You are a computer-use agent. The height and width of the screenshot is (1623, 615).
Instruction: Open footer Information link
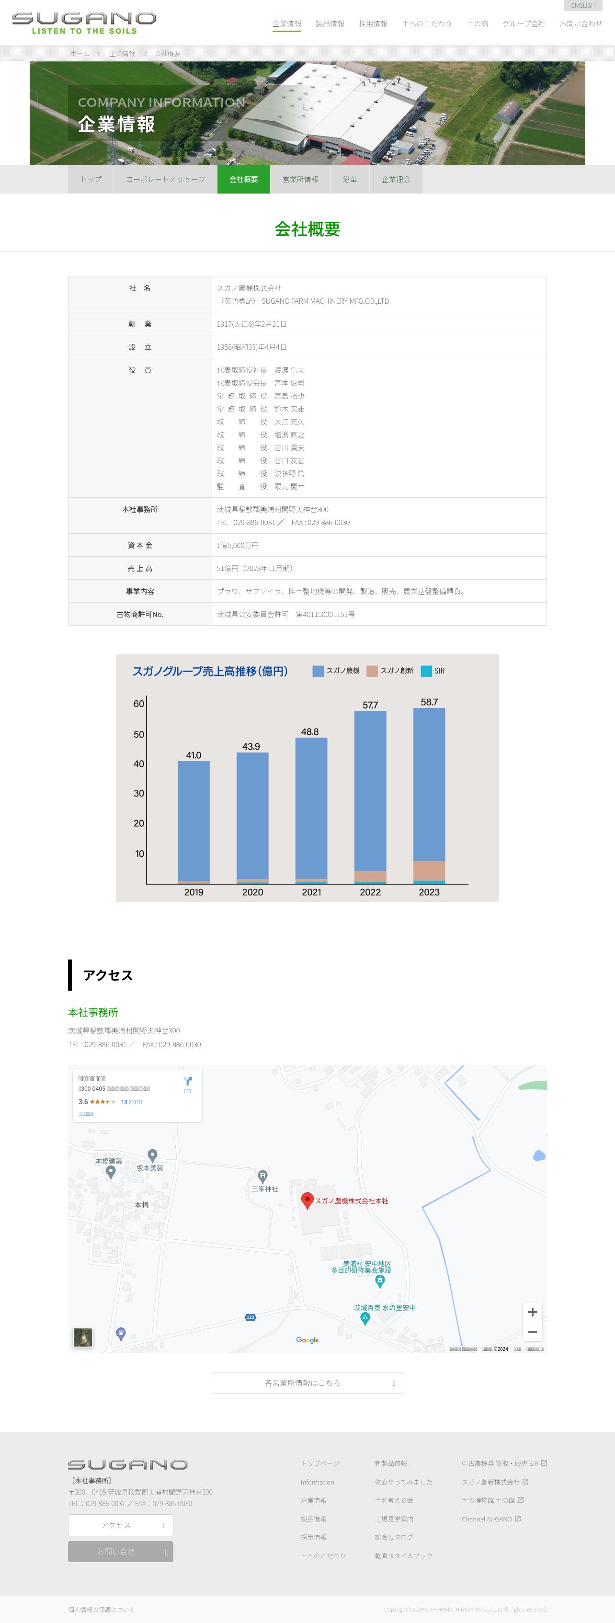click(318, 1482)
